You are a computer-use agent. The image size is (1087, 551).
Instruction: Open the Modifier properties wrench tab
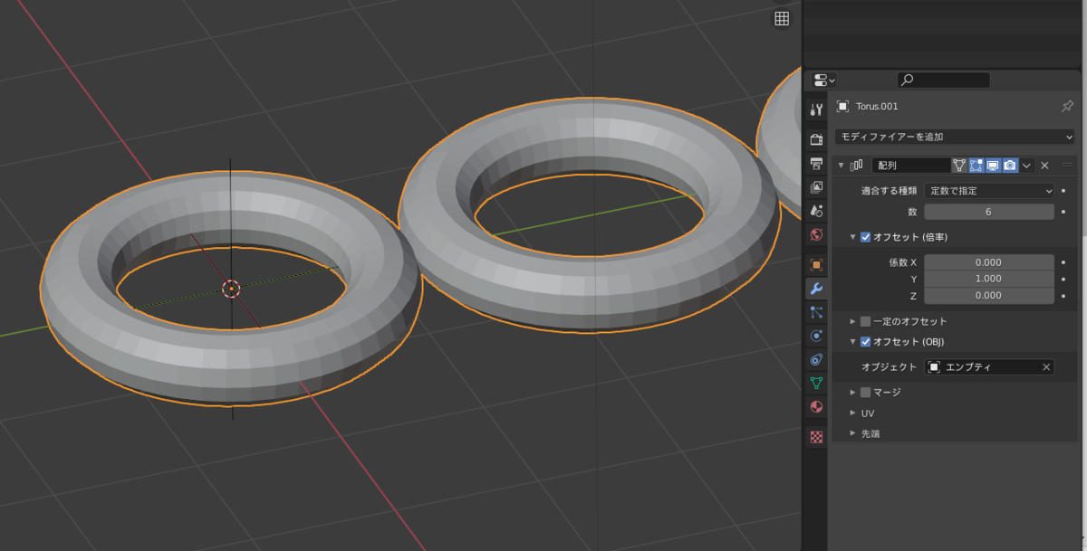click(816, 289)
